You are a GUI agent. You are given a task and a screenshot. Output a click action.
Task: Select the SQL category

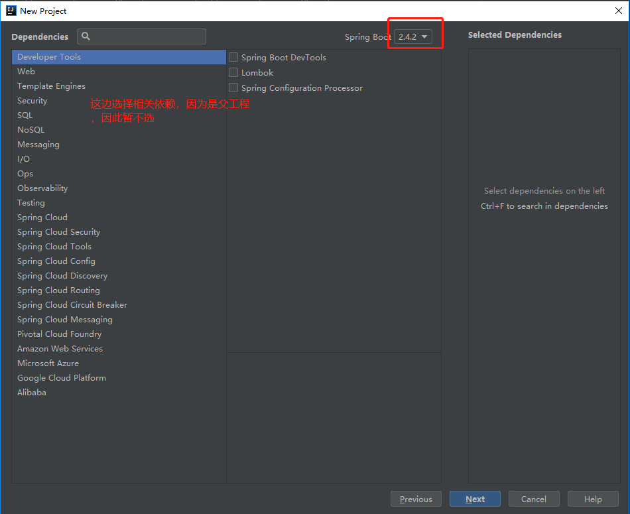click(119, 115)
